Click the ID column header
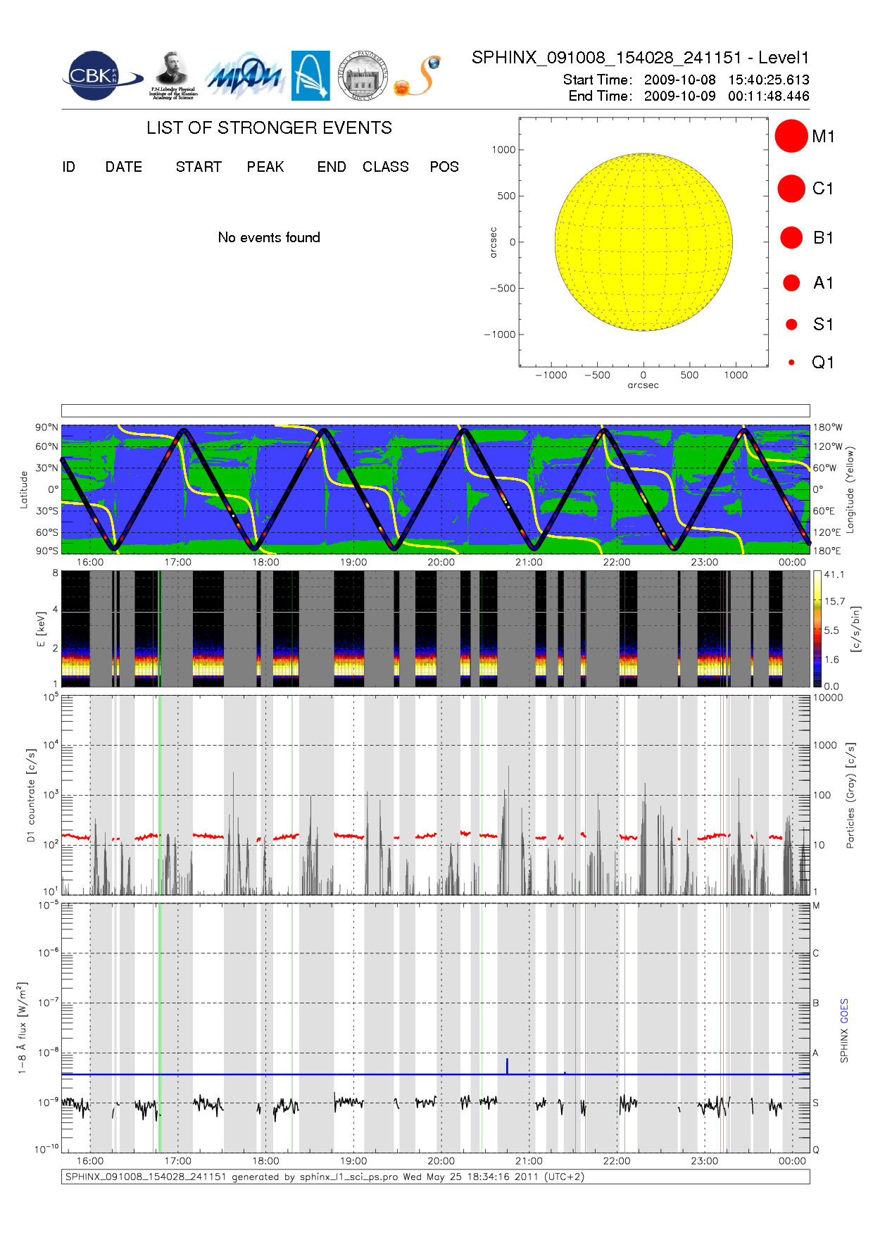873x1235 pixels. [68, 167]
